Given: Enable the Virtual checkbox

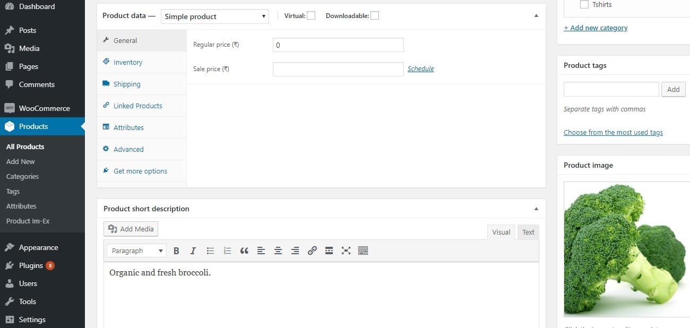Looking at the screenshot, I should 311,16.
